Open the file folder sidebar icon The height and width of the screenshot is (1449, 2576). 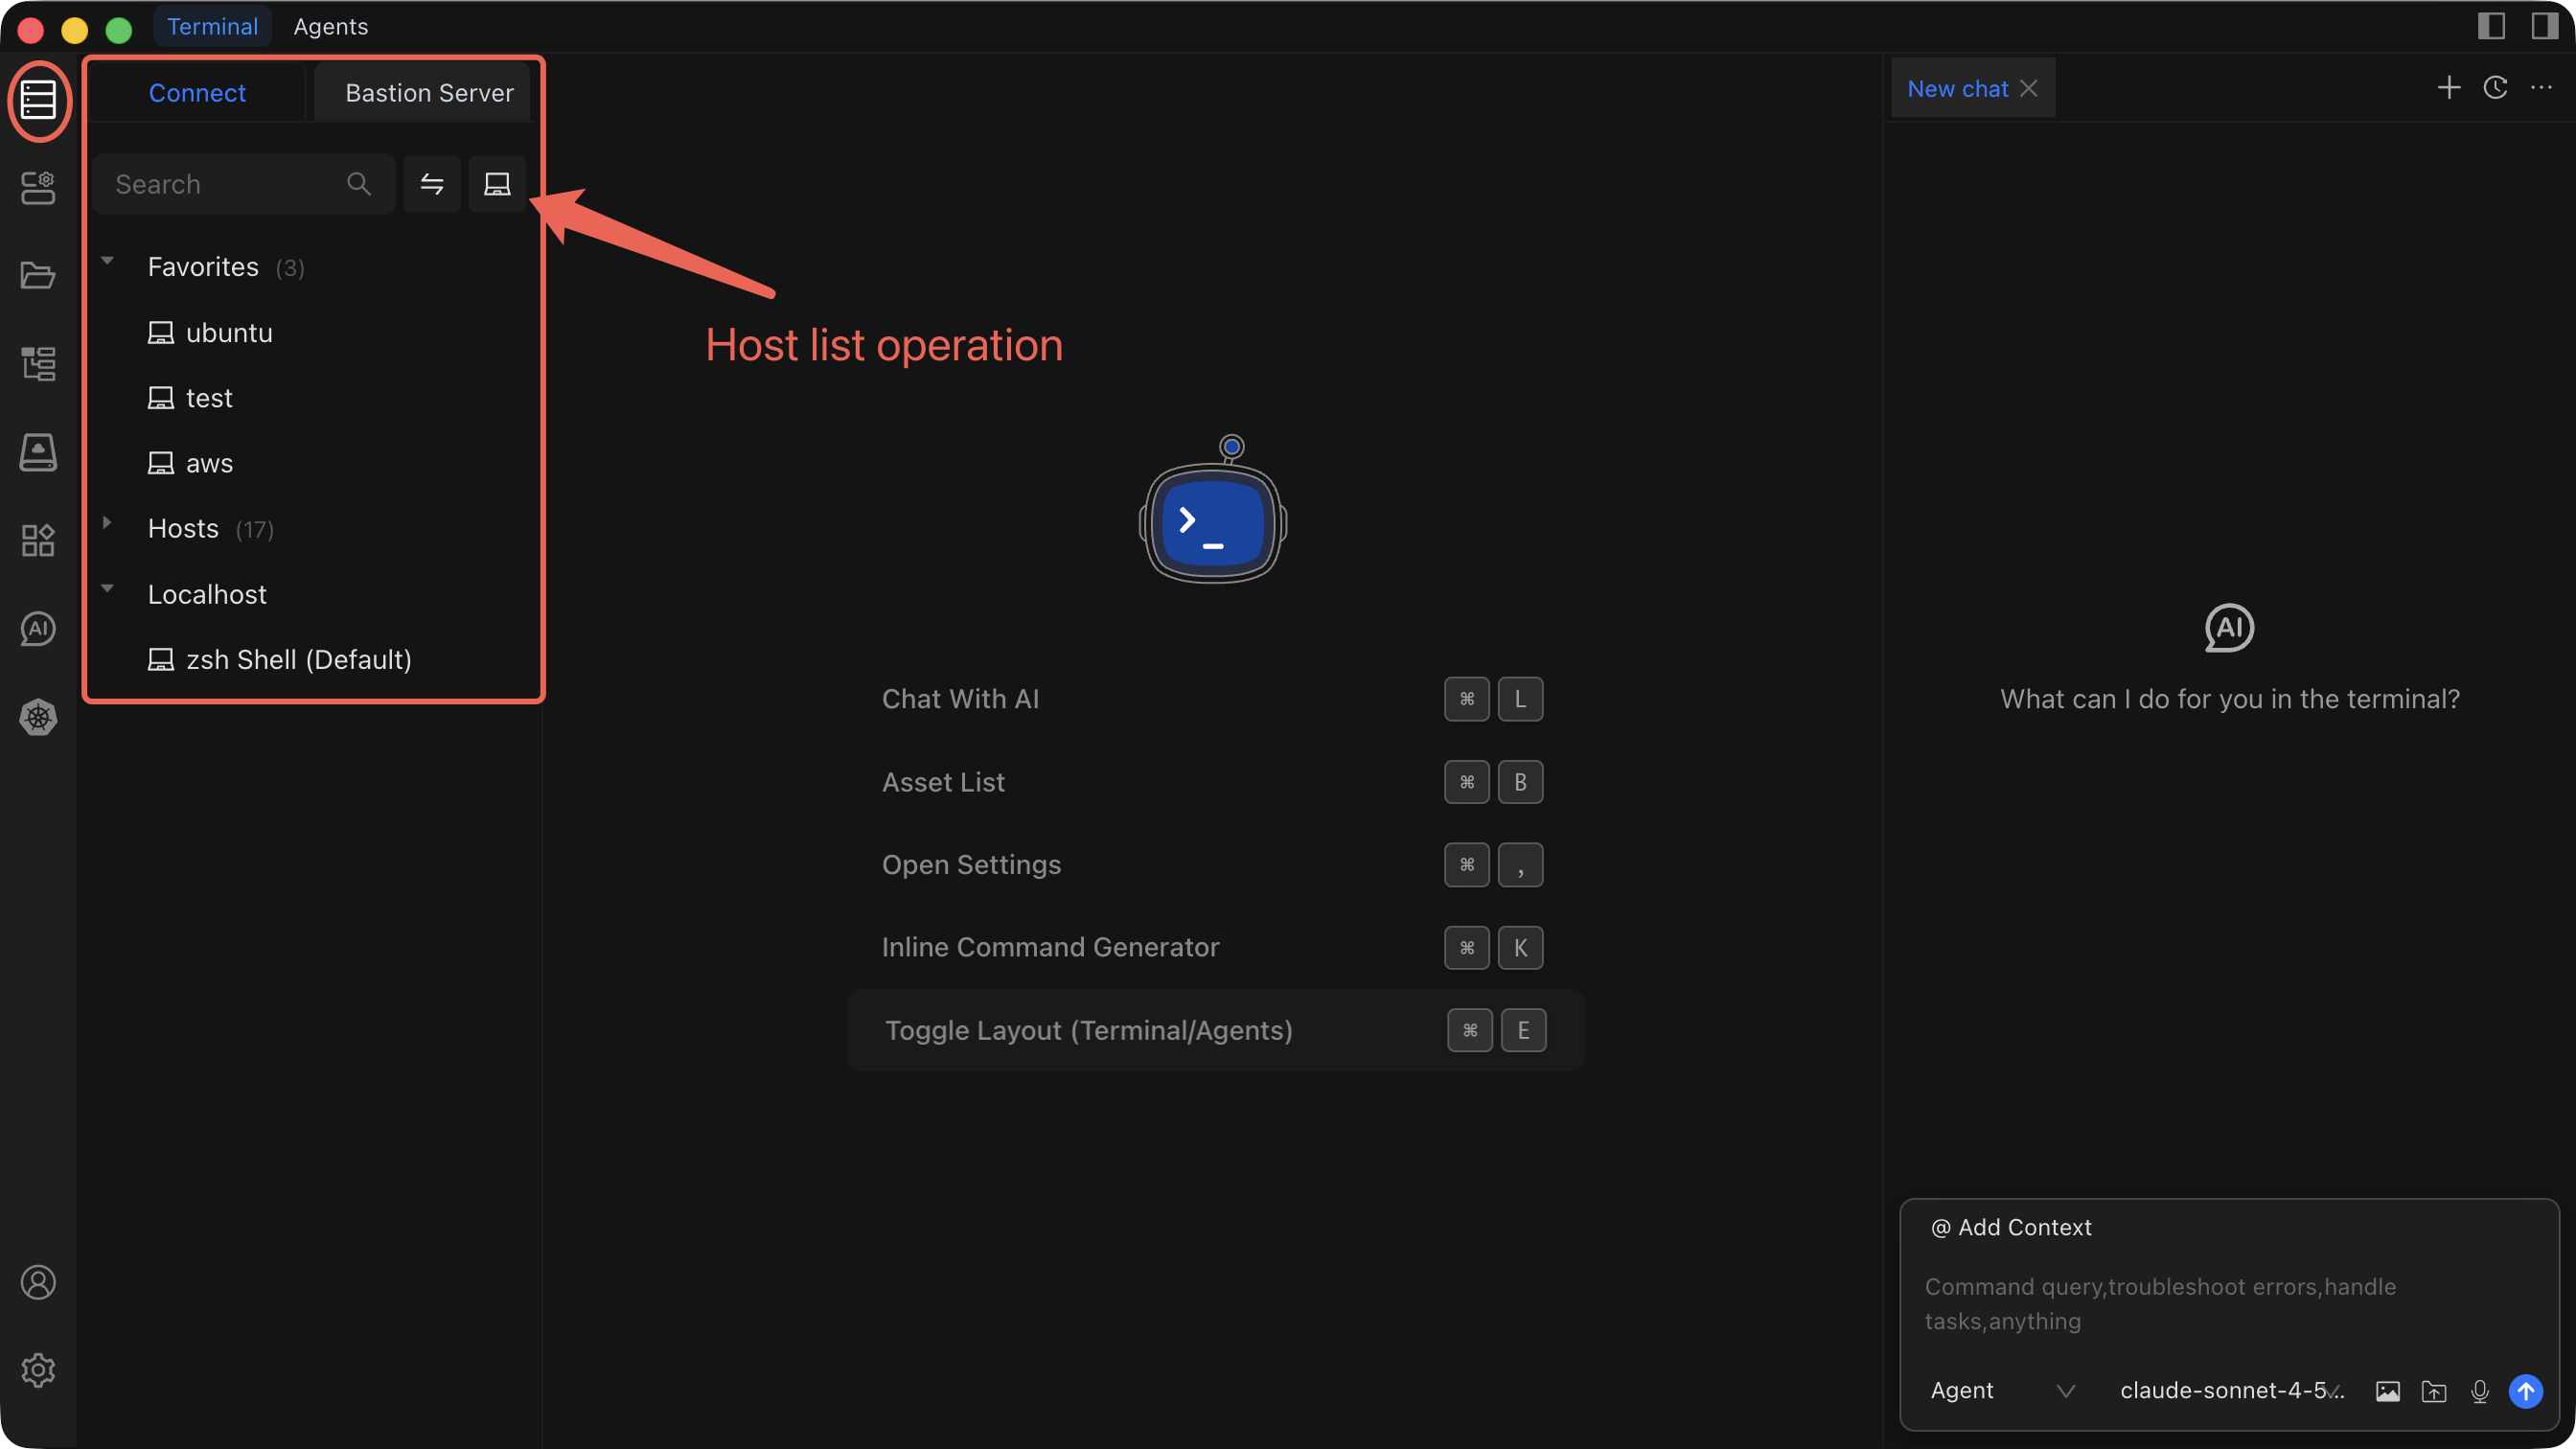[38, 275]
